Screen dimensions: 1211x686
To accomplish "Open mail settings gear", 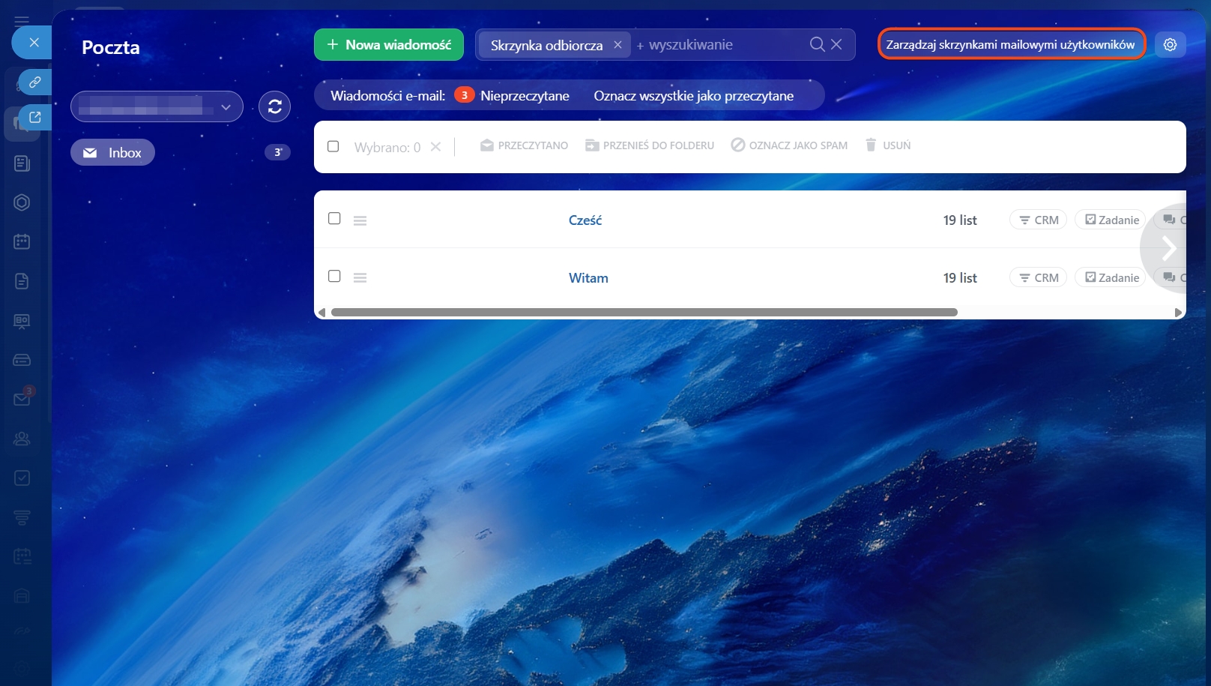I will pos(1170,44).
